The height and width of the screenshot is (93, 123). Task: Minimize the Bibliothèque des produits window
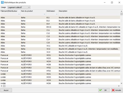pos(105,3)
